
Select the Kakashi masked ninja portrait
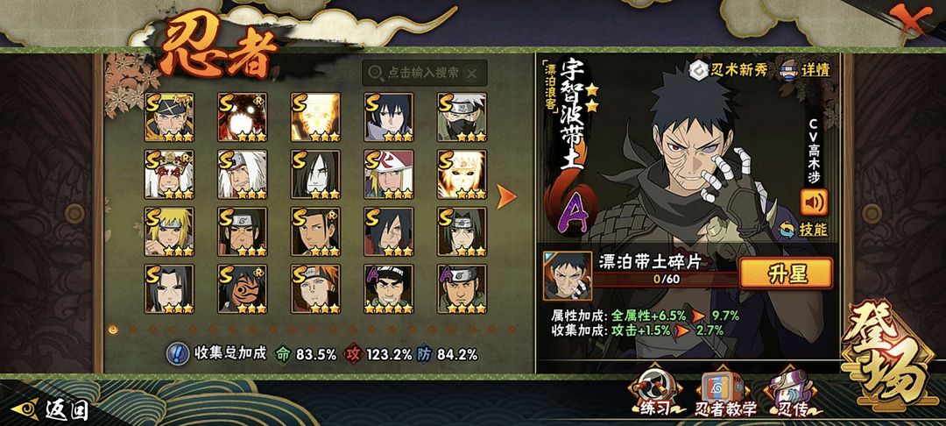pyautogui.click(x=462, y=117)
